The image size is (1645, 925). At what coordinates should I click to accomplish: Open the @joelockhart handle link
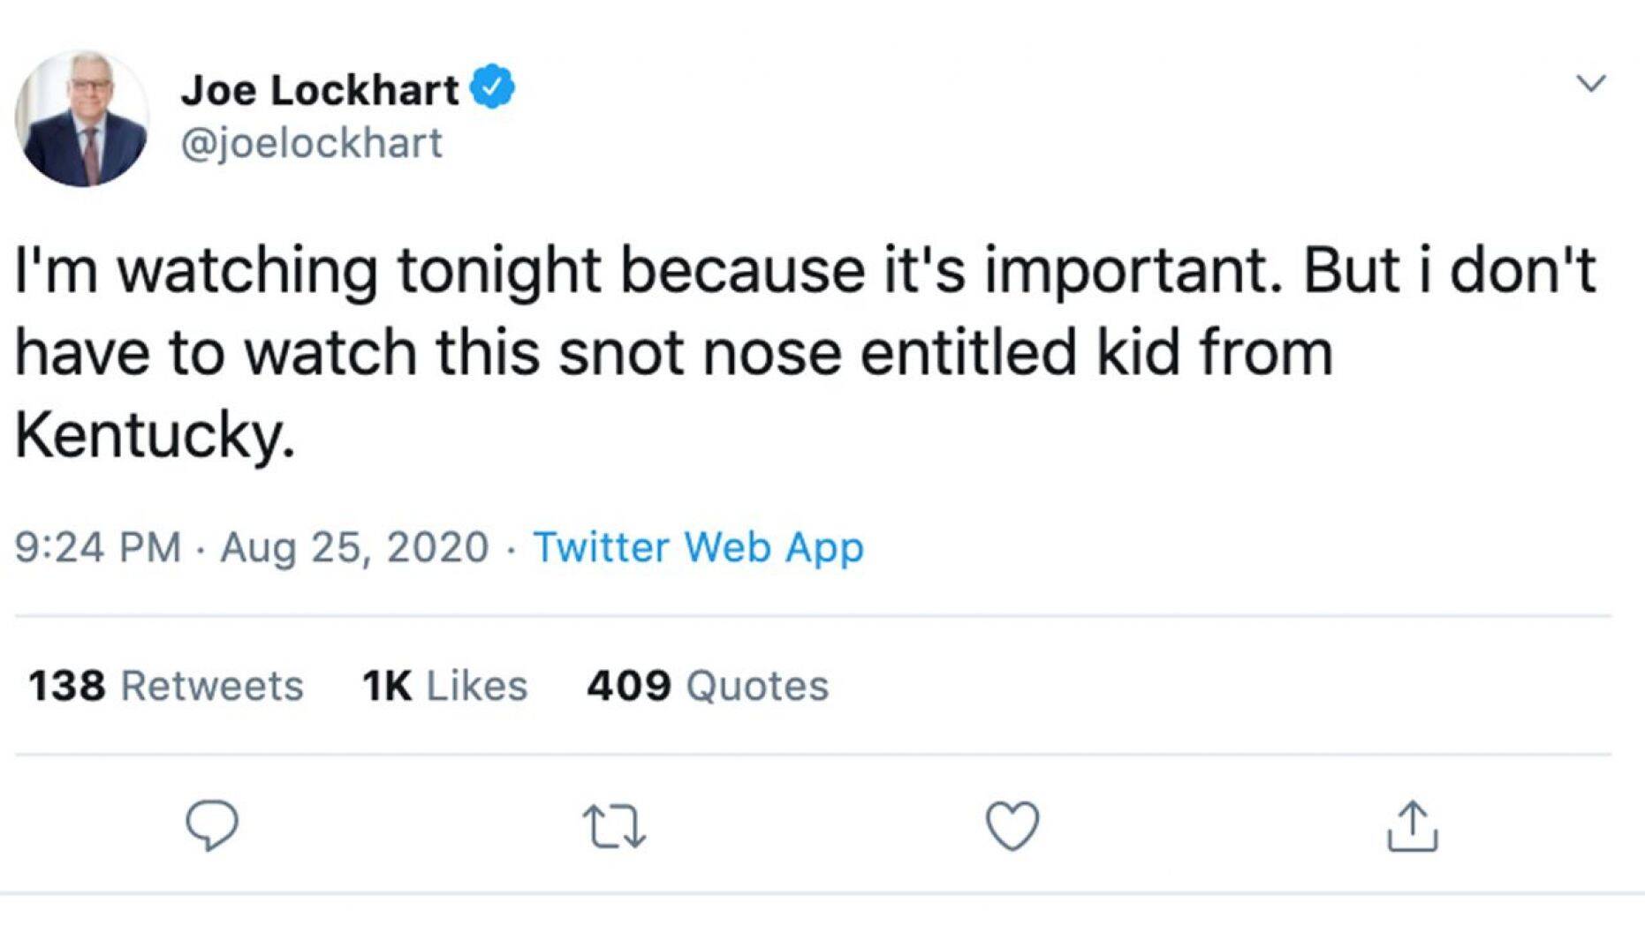(311, 143)
